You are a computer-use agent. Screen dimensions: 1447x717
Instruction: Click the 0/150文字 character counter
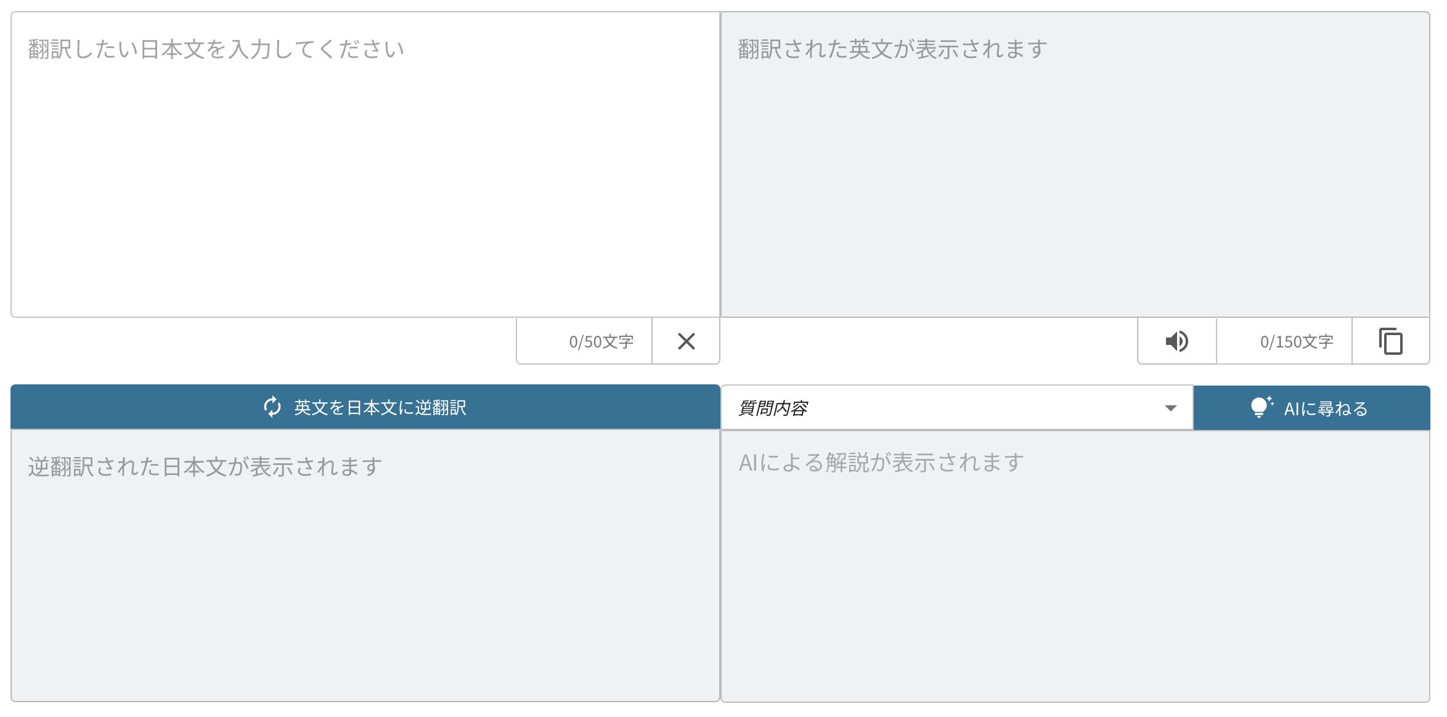click(1296, 342)
